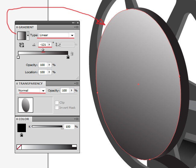Click the gradient angle icon
This screenshot has width=196, height=168.
(34, 45)
